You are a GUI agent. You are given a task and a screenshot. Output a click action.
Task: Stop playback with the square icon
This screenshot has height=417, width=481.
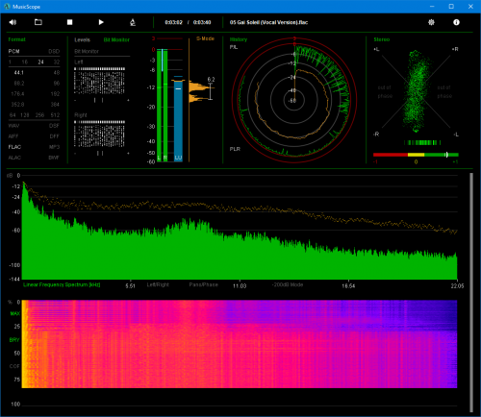pos(69,22)
